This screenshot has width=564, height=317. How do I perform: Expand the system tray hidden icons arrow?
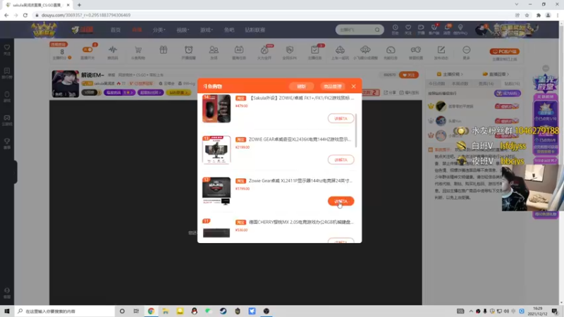coord(470,311)
